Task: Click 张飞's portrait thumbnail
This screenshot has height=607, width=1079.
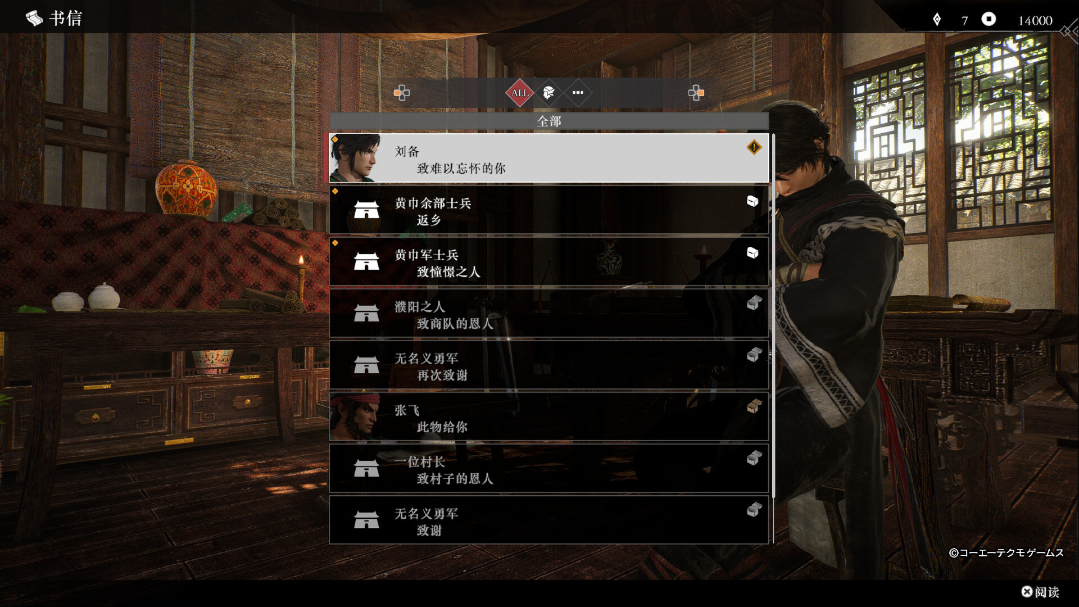Action: [355, 416]
